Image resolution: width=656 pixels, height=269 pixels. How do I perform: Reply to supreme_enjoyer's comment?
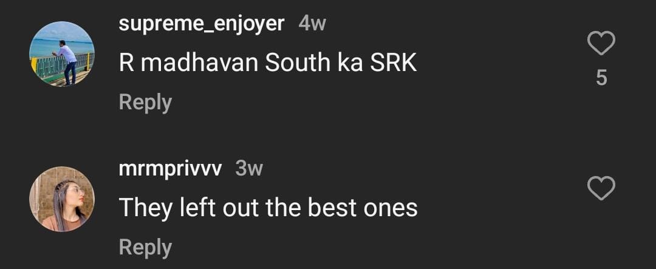(x=145, y=103)
